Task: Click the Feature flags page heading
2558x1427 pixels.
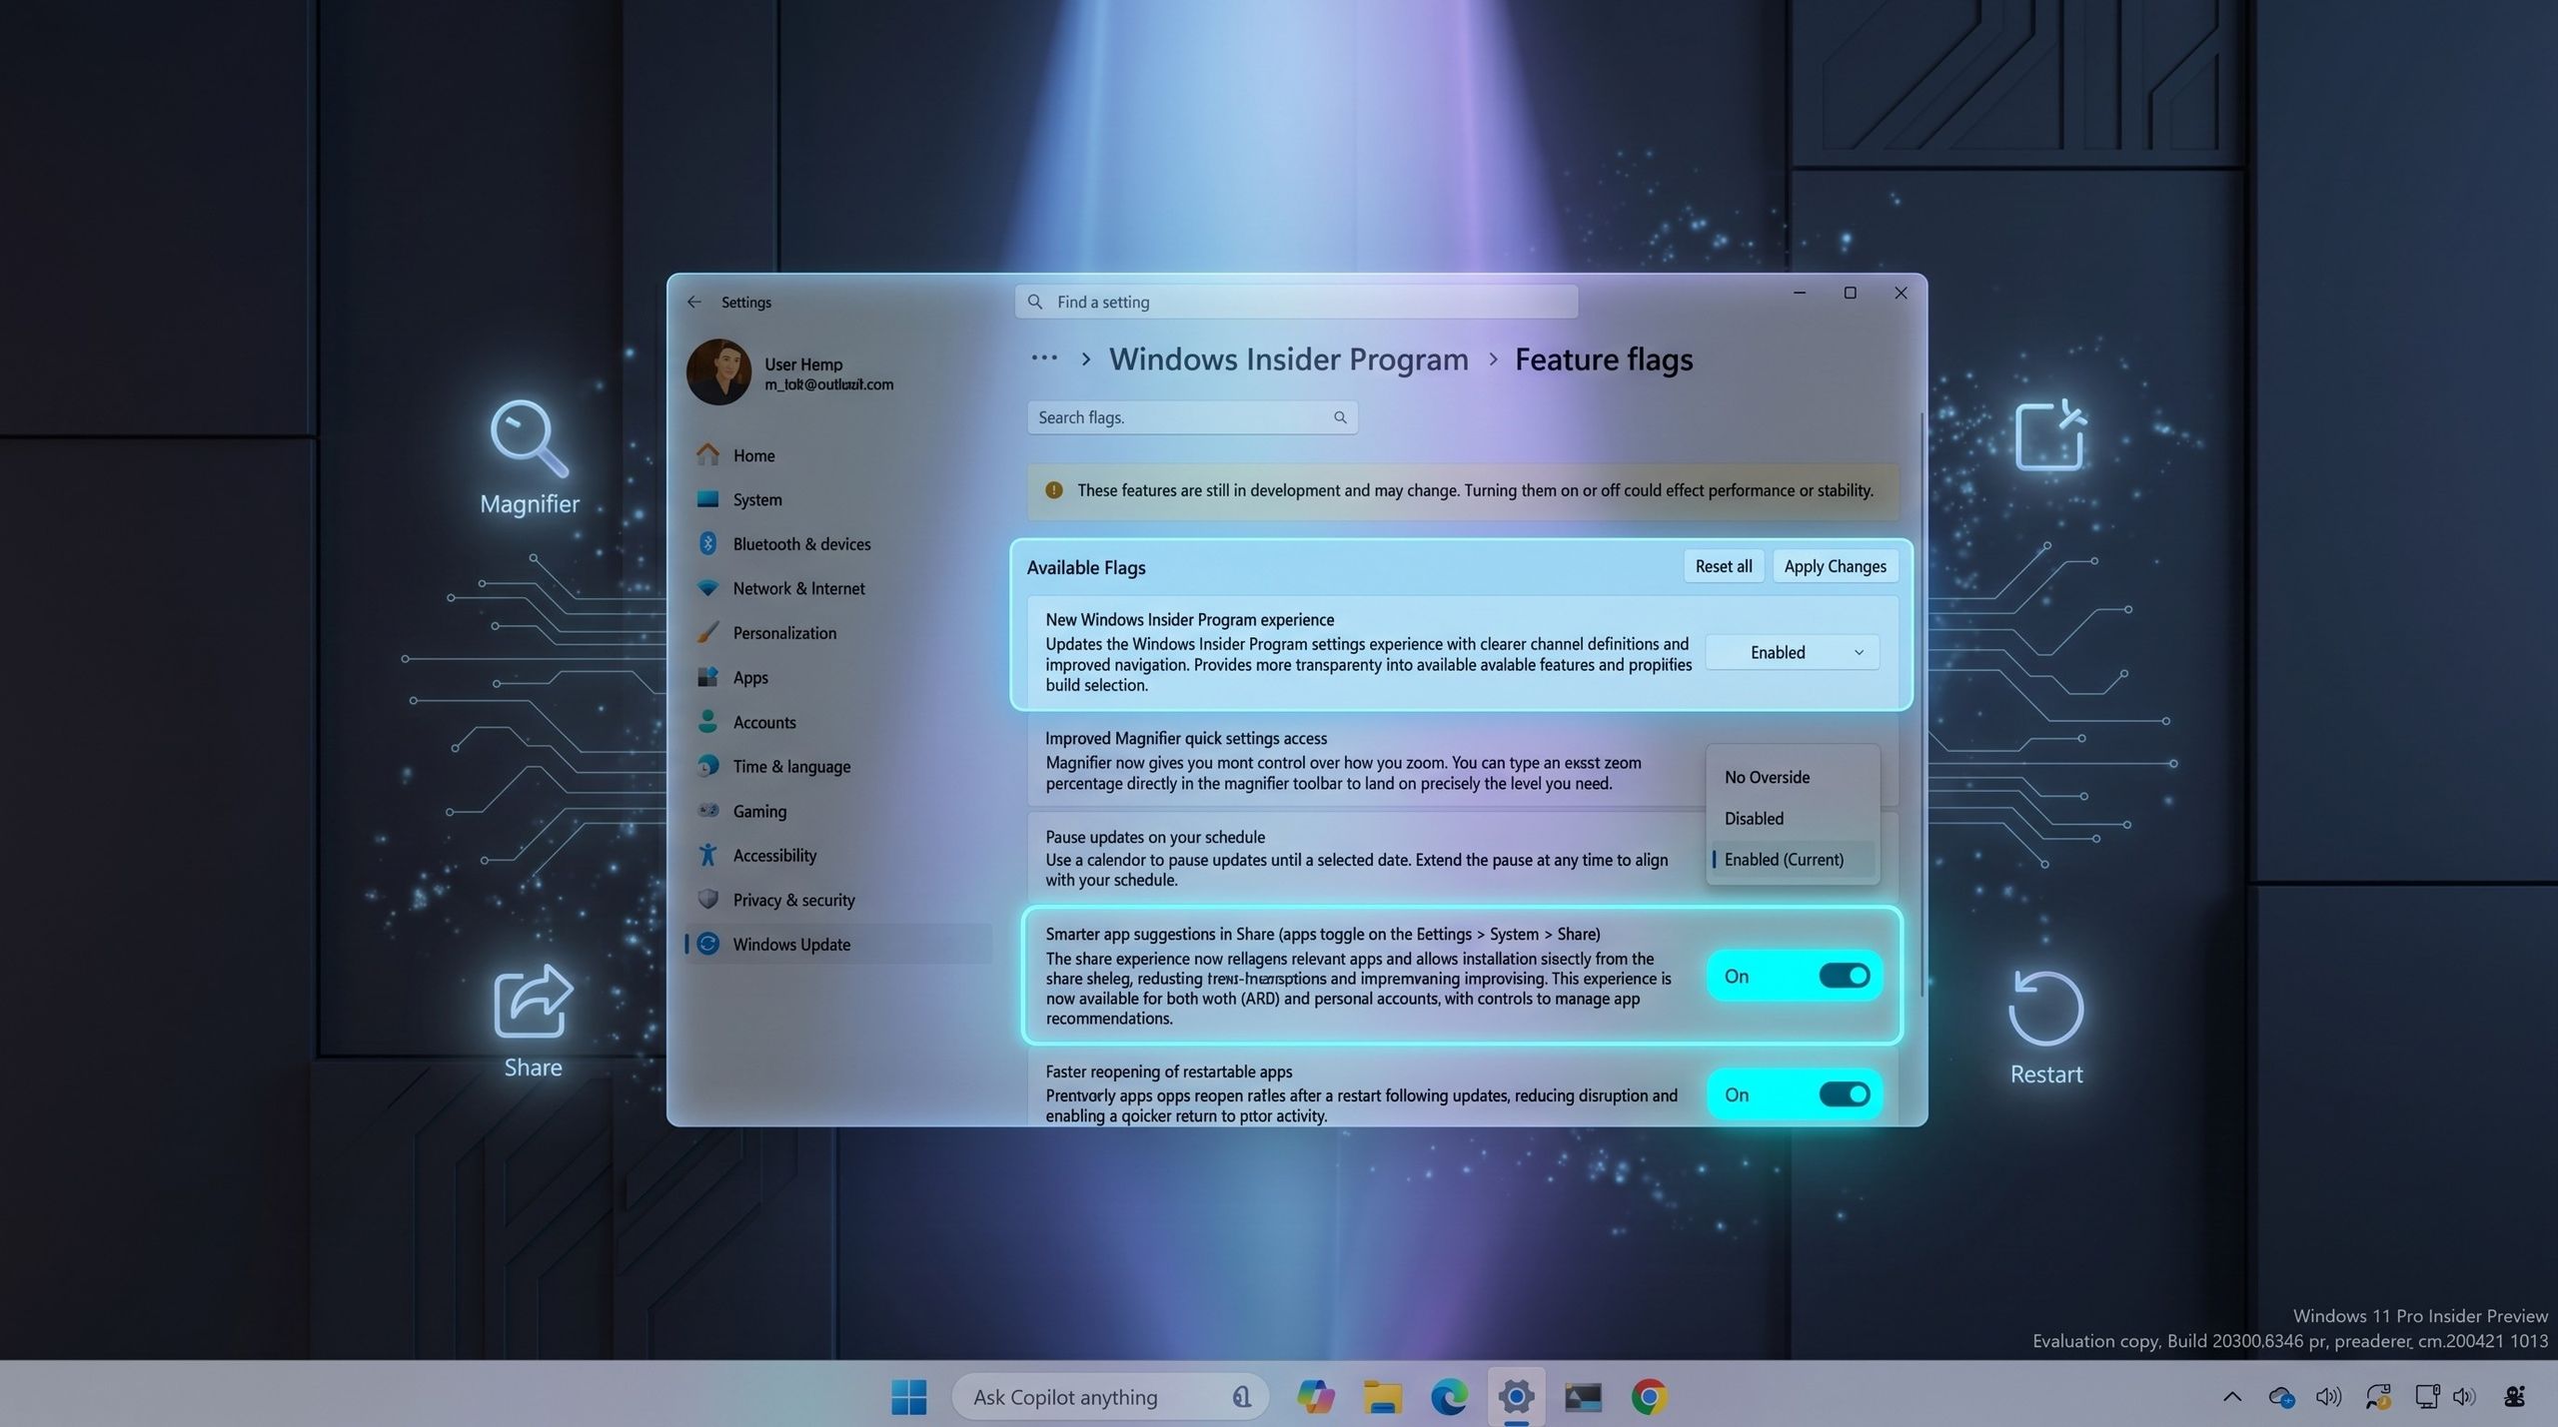Action: click(x=1604, y=358)
